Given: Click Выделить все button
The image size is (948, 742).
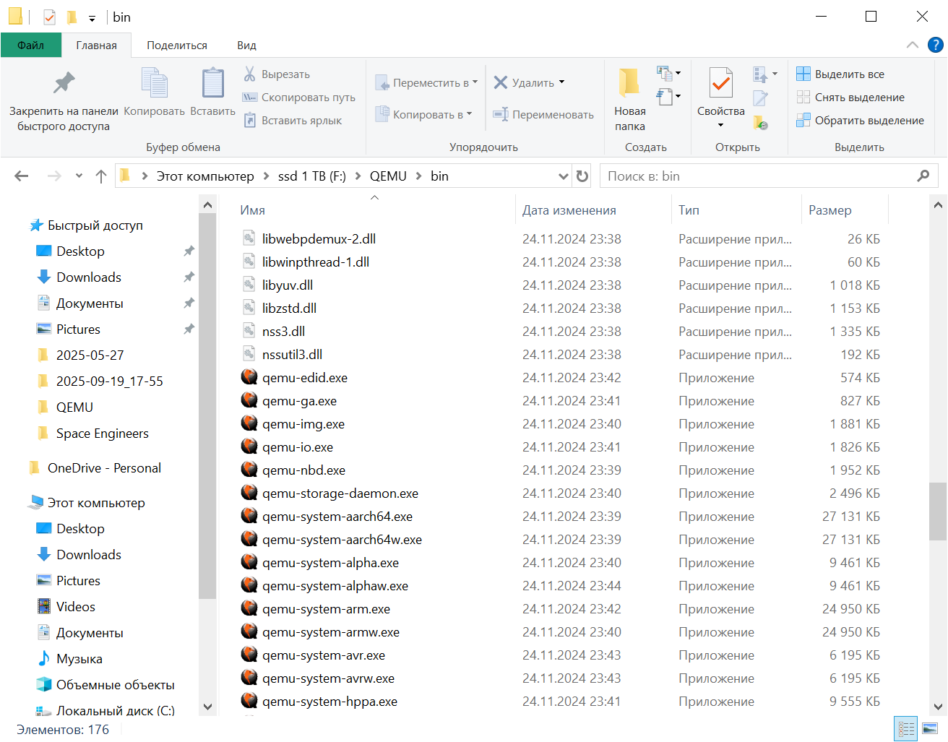Looking at the screenshot, I should coord(840,74).
